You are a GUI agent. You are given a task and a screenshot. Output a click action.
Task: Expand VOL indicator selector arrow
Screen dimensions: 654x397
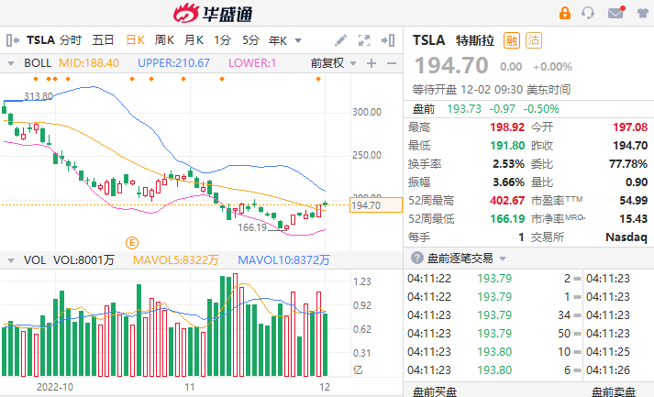tap(11, 260)
